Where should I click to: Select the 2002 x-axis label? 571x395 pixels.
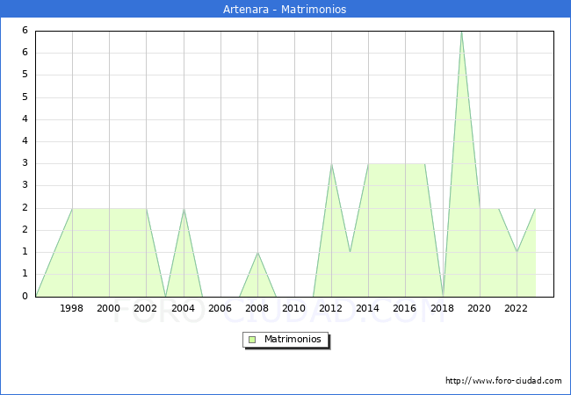click(x=145, y=308)
